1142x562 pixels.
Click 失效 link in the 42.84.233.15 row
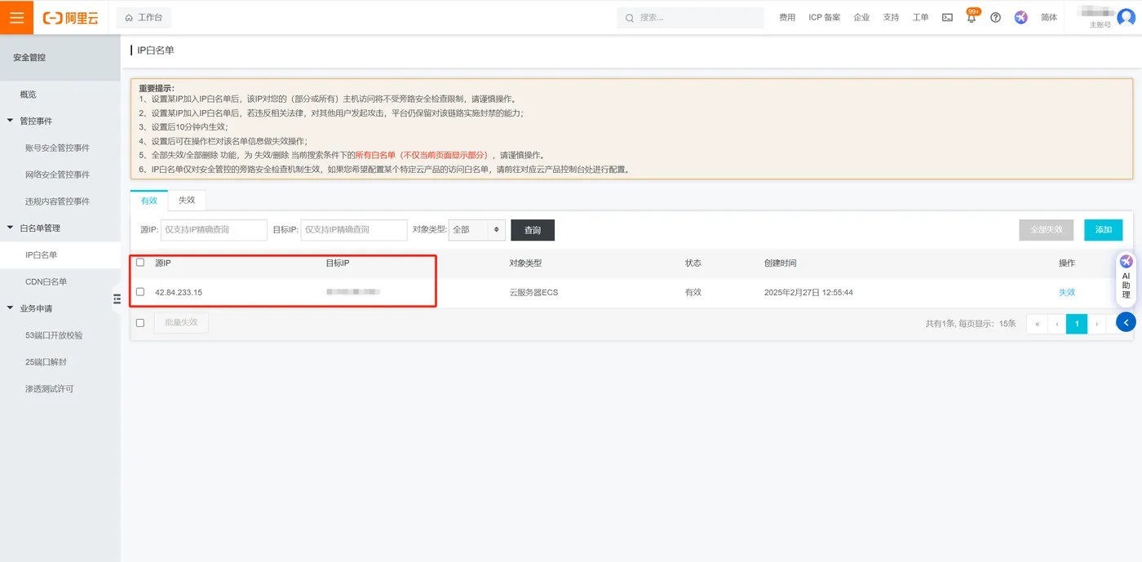point(1067,292)
